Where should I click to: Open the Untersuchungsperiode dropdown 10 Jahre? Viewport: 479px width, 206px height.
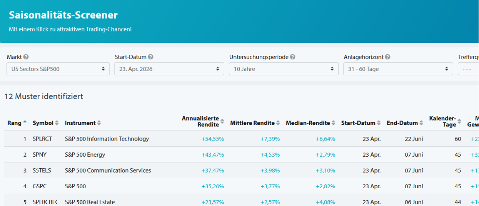(284, 69)
